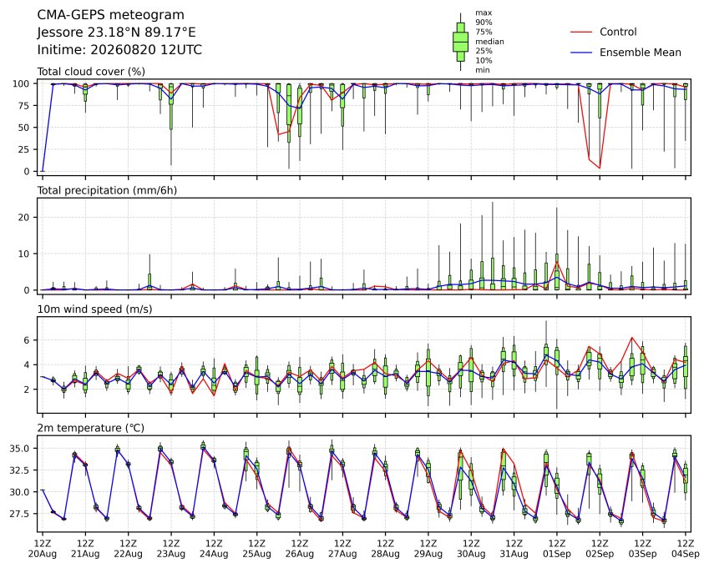Click the Initime 20260820 12UTC text

[x=119, y=50]
